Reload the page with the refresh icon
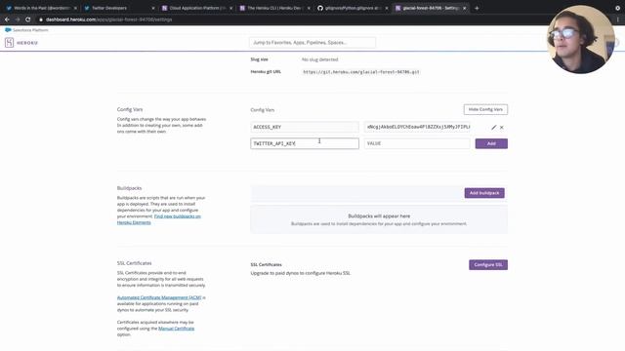 point(28,19)
